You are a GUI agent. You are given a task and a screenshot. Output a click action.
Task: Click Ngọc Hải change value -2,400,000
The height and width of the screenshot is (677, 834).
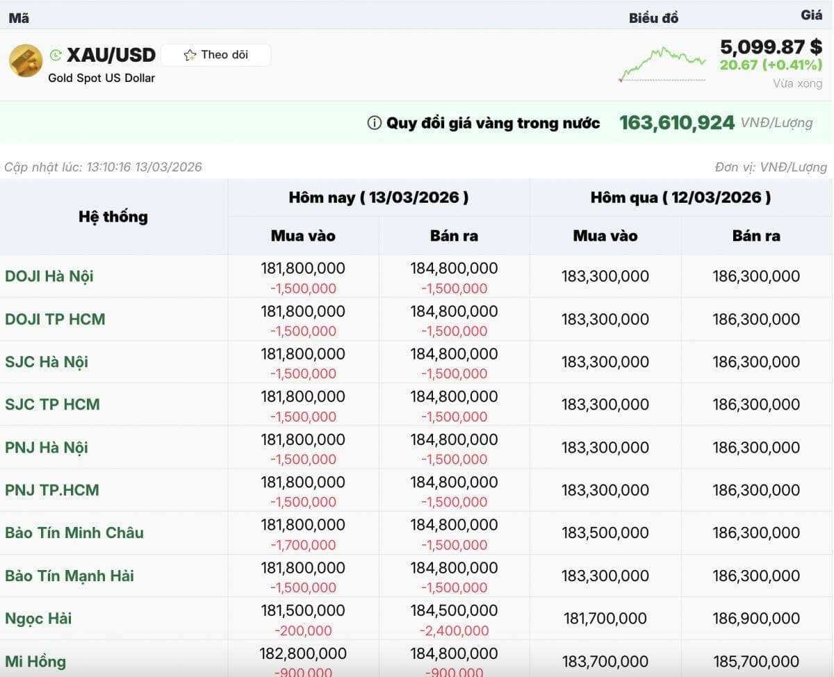(454, 631)
